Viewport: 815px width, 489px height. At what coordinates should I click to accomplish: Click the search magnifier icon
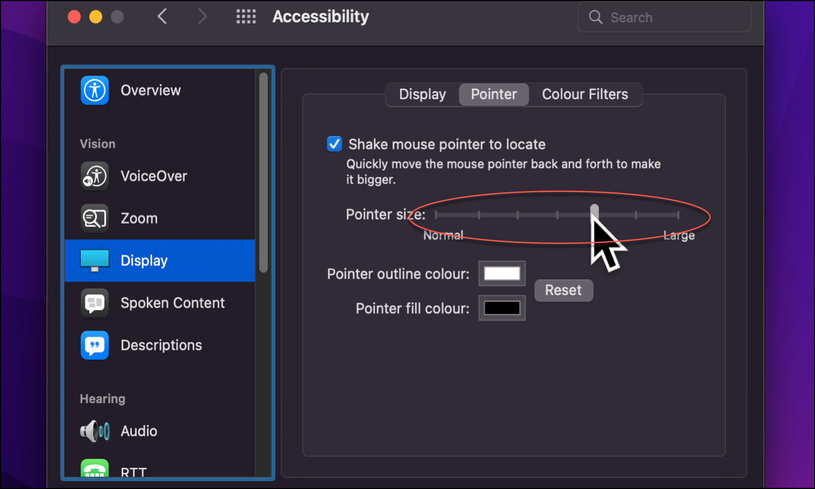596,17
